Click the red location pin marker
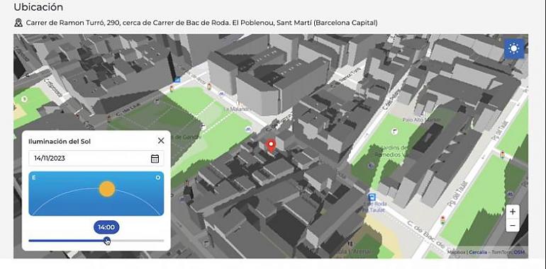Image resolution: width=546 pixels, height=269 pixels. pyautogui.click(x=271, y=147)
